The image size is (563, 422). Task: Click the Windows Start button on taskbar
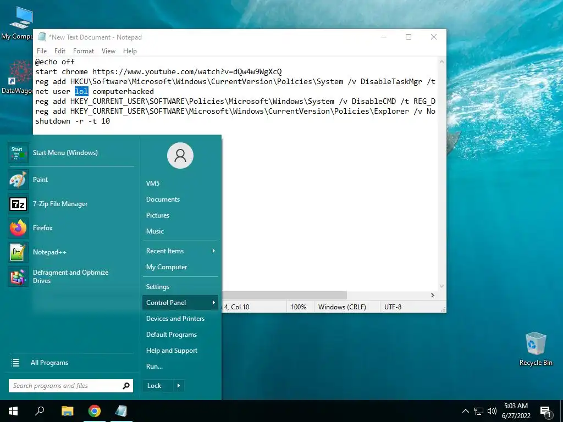pos(13,411)
